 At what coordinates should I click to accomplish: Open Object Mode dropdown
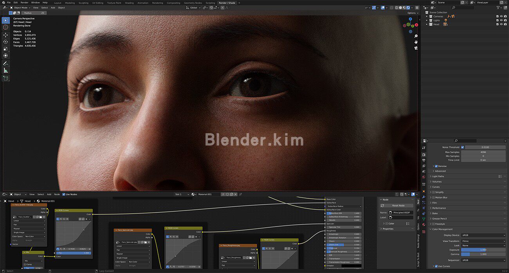[x=20, y=7]
